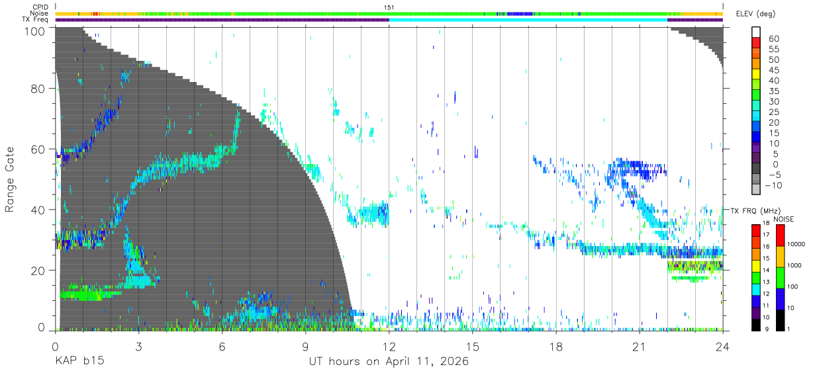
Task: Click the TX FRQ (MHz) legend title
Action: coord(755,210)
